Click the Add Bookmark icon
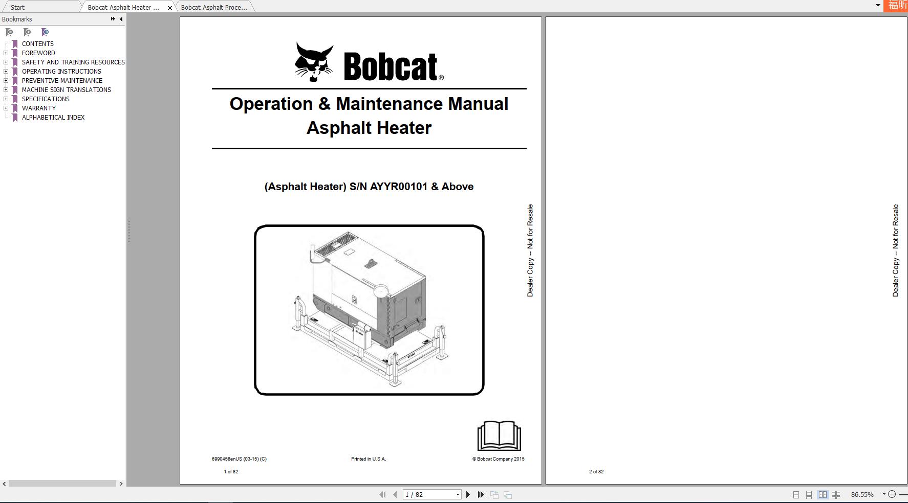The width and height of the screenshot is (908, 503). (27, 32)
